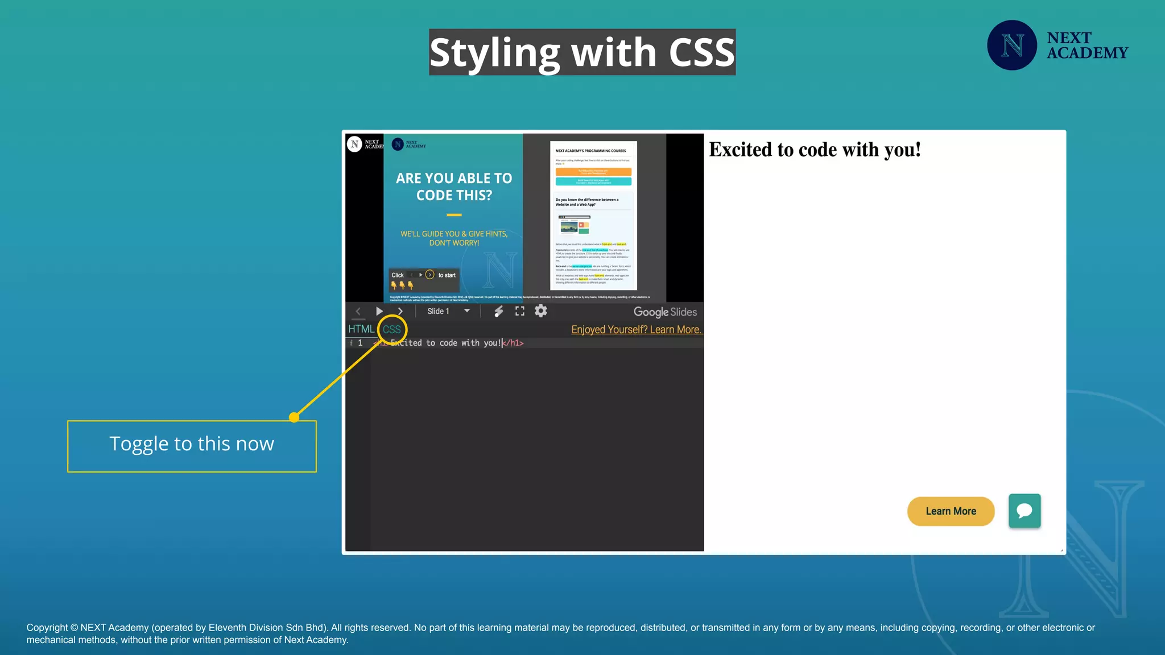Open the chat bubble widget
The image size is (1165, 655).
point(1024,511)
